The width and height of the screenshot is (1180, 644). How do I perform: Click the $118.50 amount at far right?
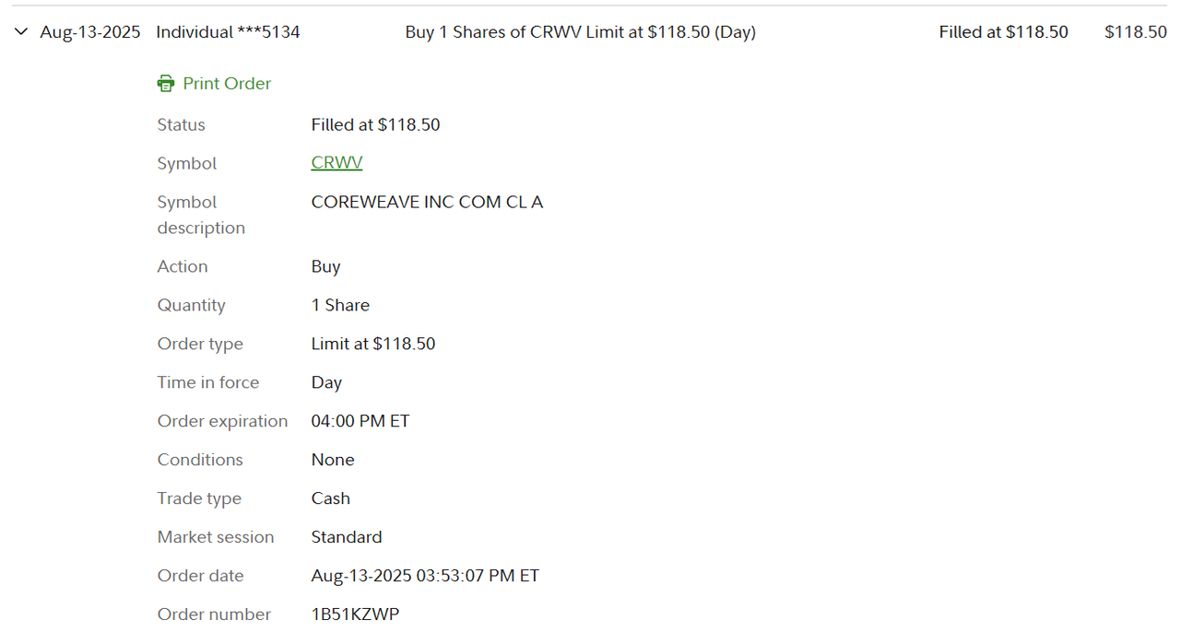[1135, 32]
